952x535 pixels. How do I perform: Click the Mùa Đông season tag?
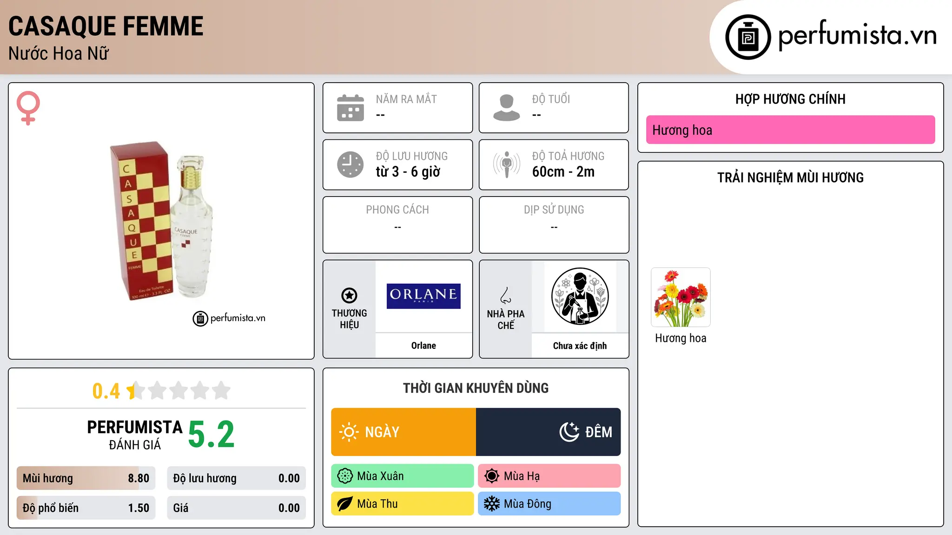549,504
